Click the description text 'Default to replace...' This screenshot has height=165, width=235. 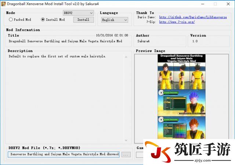pos(57,56)
